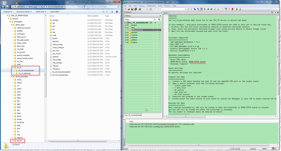Select hello_world folder in Explorer tree

click(21, 43)
